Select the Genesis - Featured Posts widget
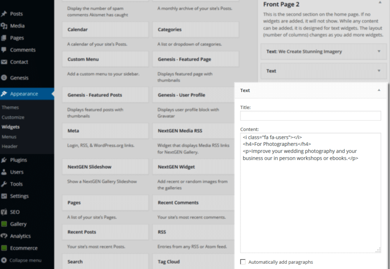 point(105,95)
